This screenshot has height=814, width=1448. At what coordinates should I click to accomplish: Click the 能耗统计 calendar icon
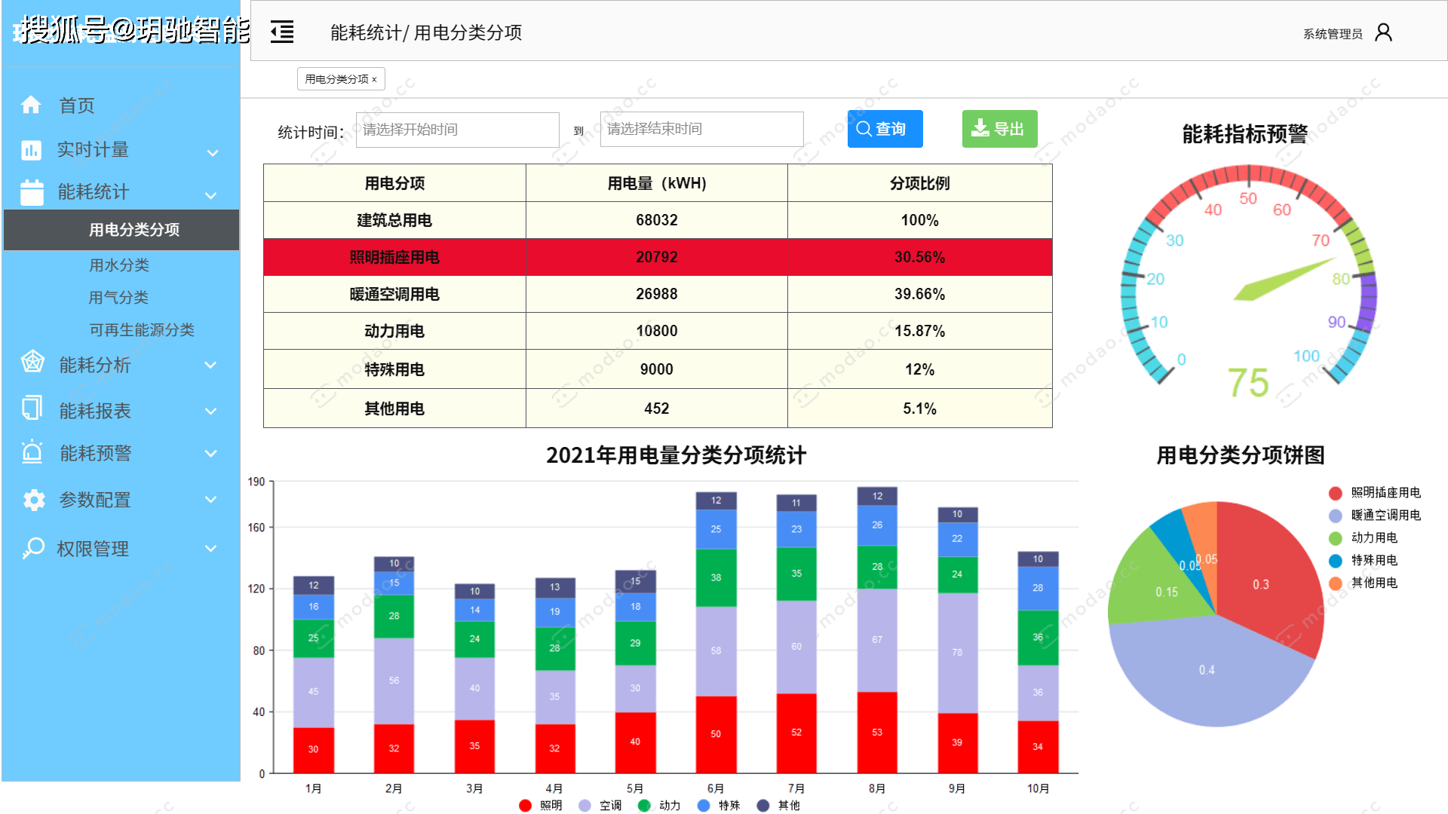click(x=30, y=192)
